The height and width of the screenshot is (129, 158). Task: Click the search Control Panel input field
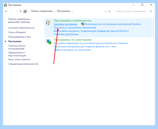click(x=131, y=11)
